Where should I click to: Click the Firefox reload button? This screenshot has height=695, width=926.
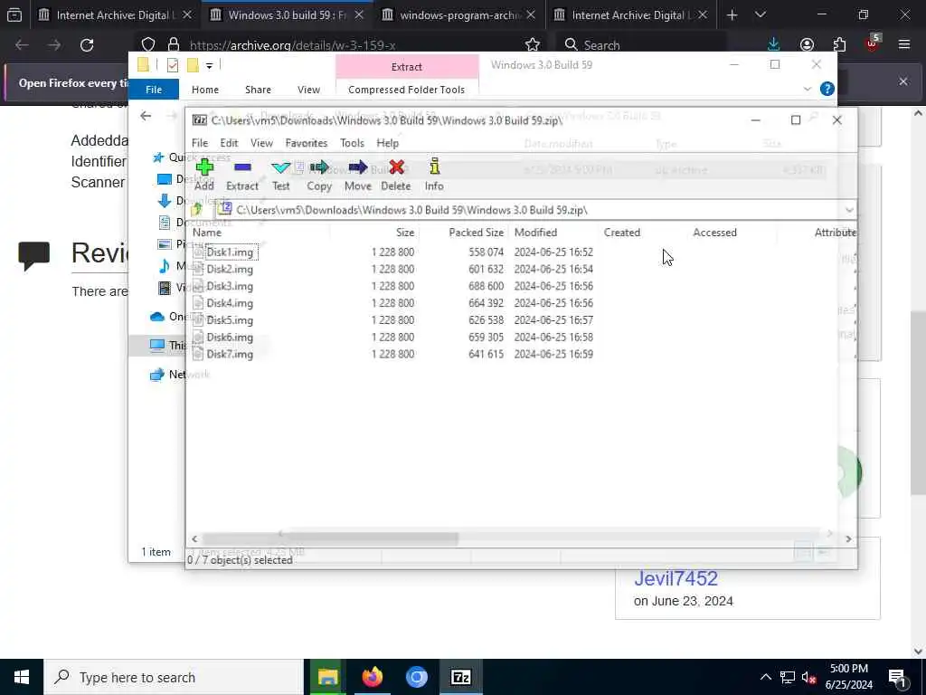pos(87,45)
